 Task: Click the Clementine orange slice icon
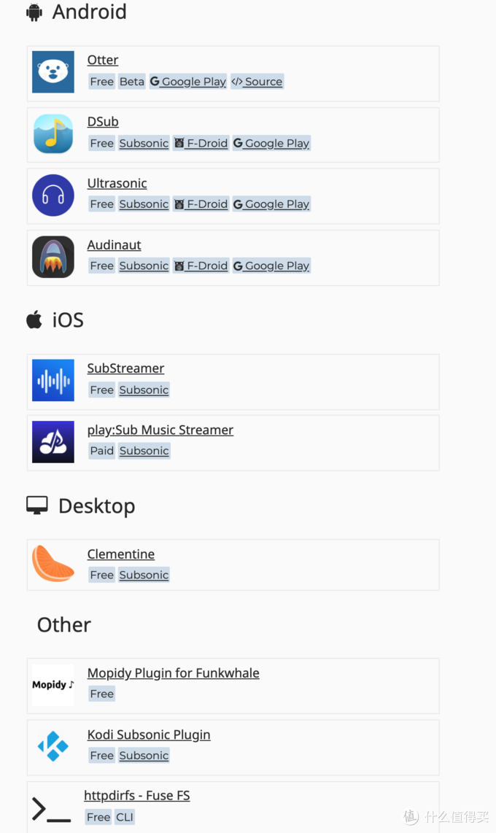pos(53,564)
